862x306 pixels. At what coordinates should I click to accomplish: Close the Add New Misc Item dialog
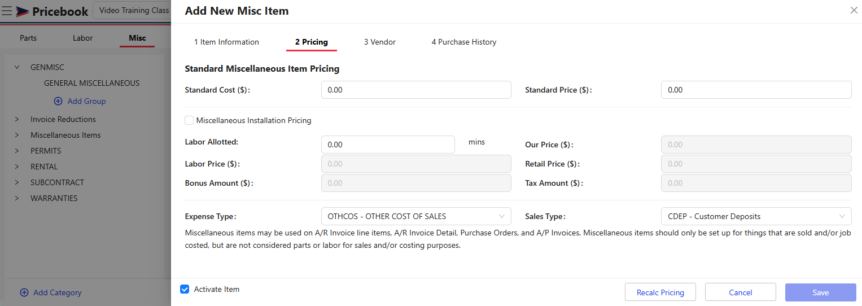point(854,10)
